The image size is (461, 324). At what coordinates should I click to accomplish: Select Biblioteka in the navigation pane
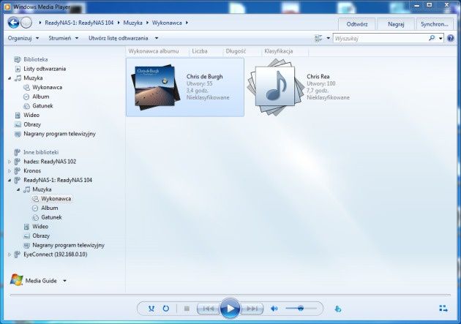36,59
